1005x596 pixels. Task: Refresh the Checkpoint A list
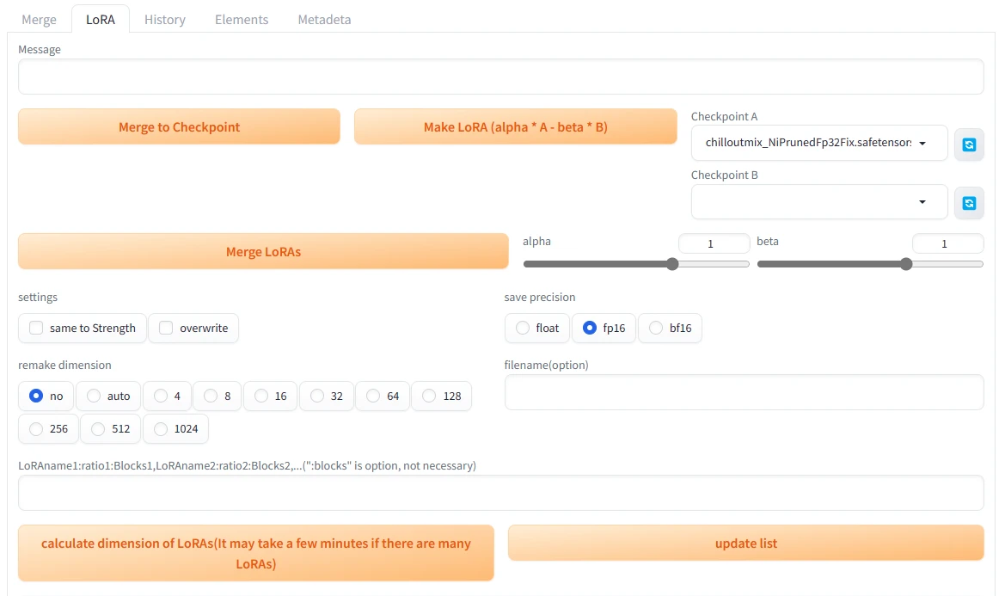pos(969,144)
